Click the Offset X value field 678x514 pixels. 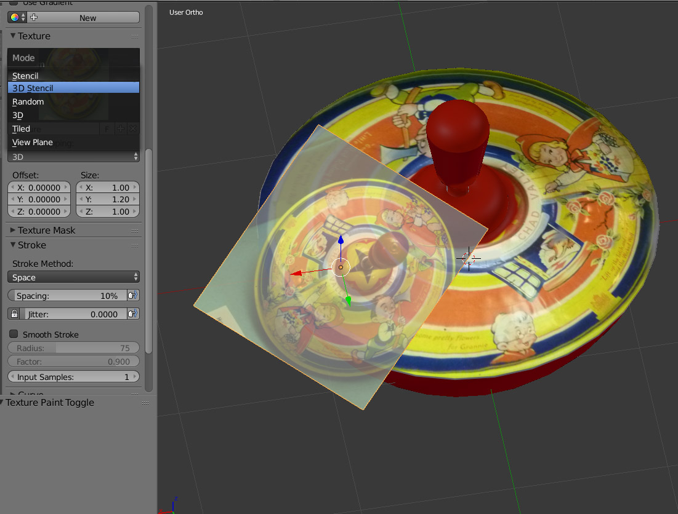(39, 188)
